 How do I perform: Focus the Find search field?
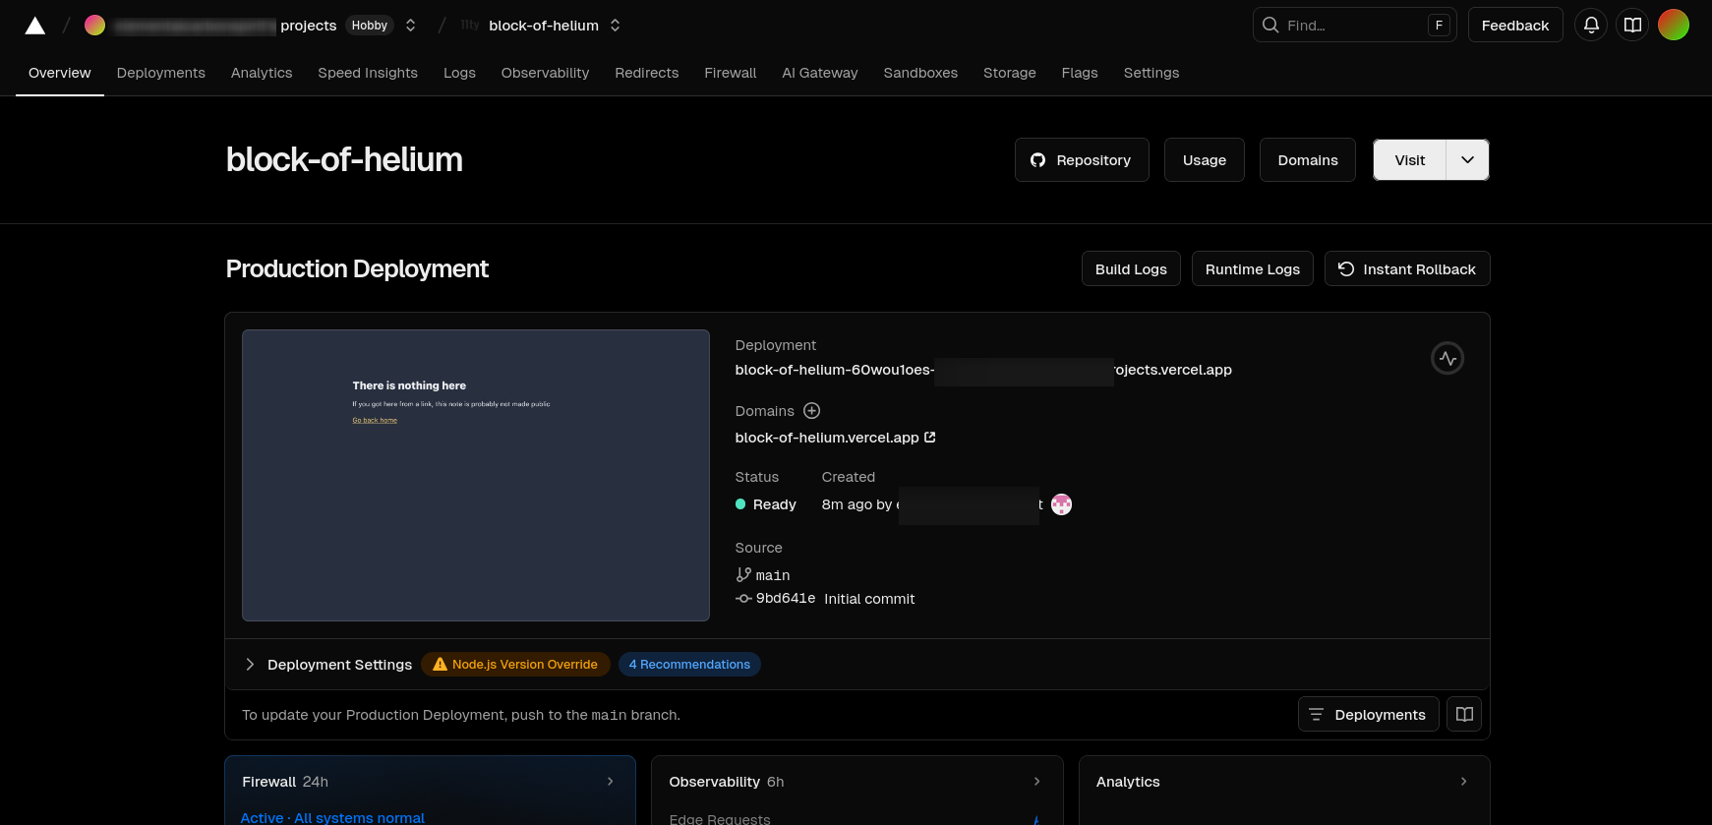coord(1354,26)
